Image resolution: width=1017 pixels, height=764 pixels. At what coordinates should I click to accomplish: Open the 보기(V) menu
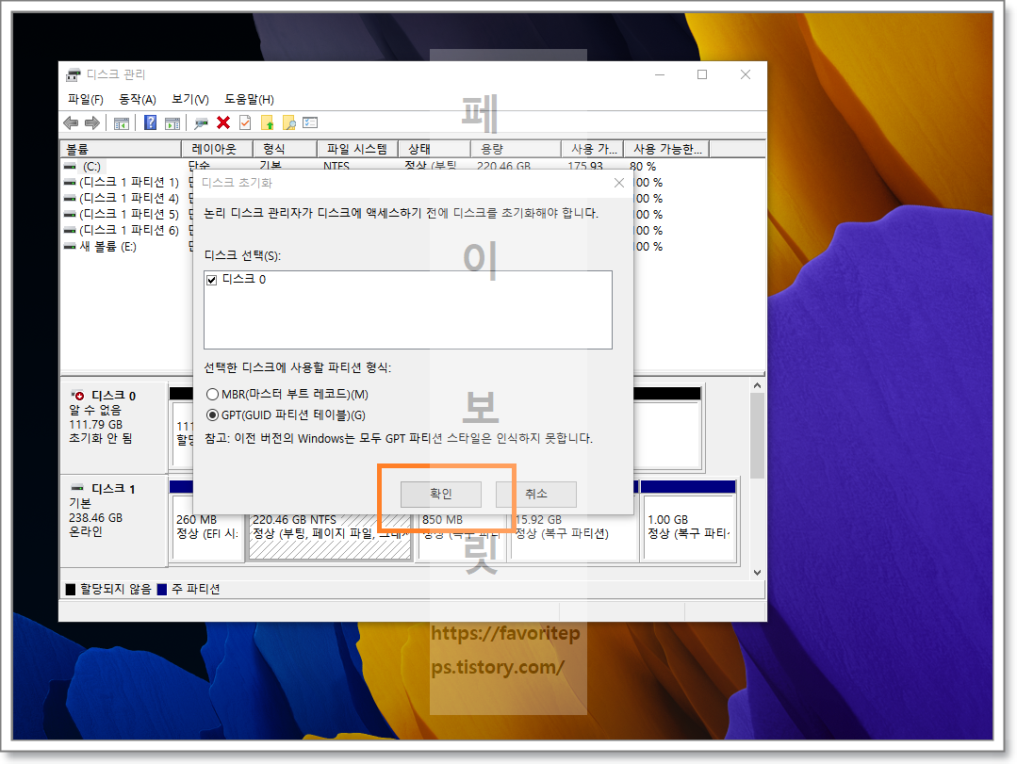point(190,99)
